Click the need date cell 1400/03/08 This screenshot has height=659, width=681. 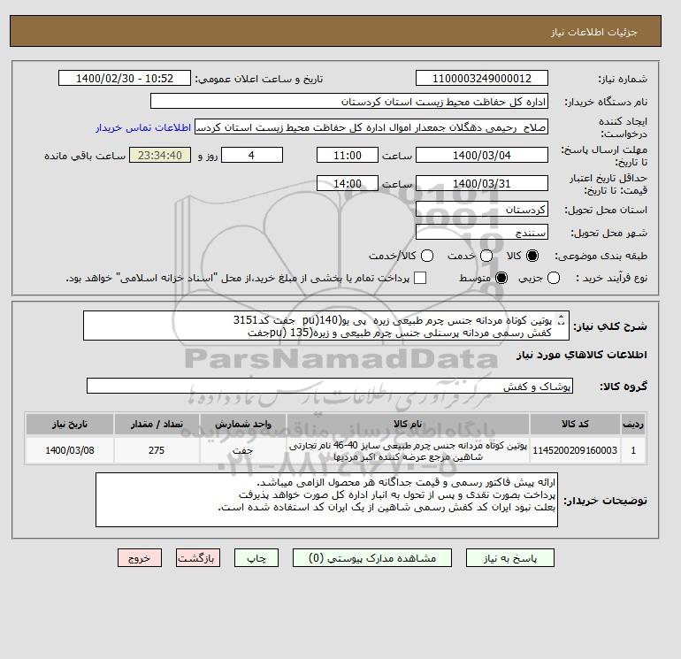tap(70, 450)
